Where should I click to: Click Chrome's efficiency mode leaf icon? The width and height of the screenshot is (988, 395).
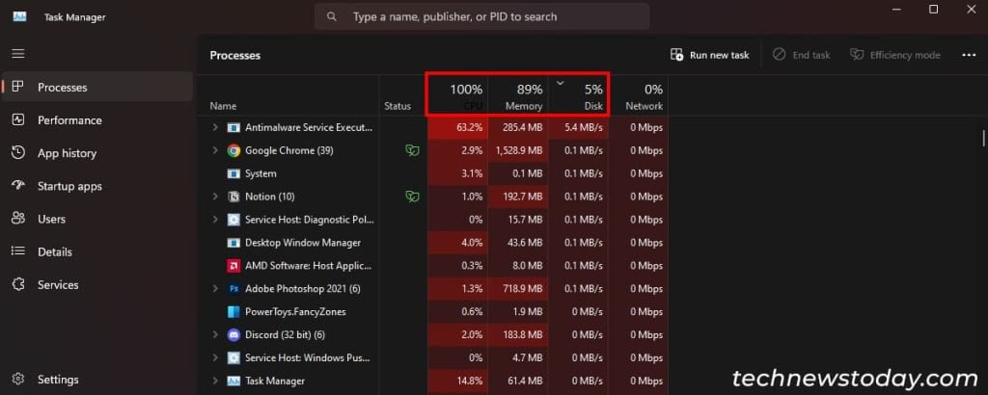pyautogui.click(x=412, y=150)
